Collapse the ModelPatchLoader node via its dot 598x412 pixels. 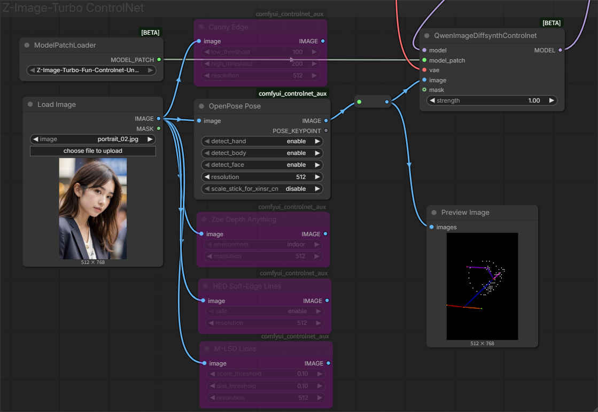point(27,45)
